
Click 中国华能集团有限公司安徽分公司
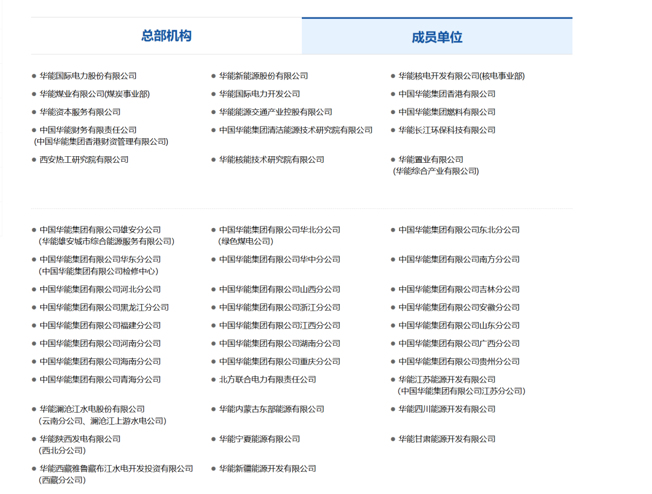[459, 308]
